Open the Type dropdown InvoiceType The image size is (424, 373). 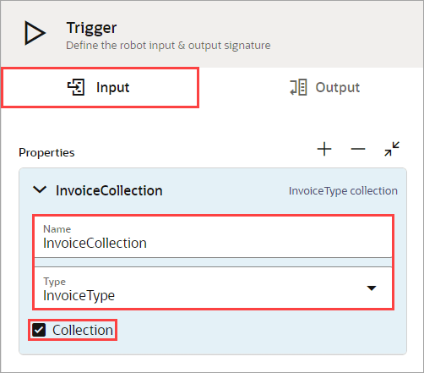tap(213, 288)
